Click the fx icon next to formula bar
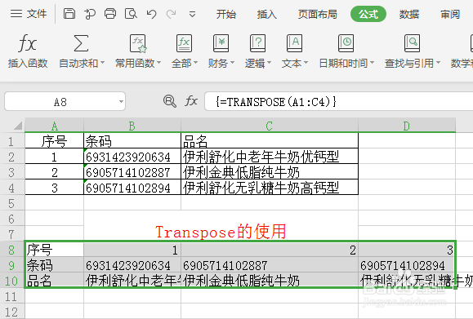The image size is (473, 319). [x=191, y=101]
